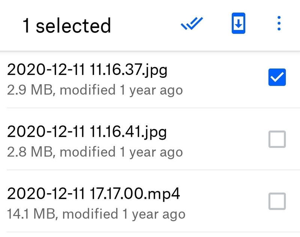Click the 2020-12-11 11.16.41.jpg file name
This screenshot has height=237, width=300.
[87, 132]
